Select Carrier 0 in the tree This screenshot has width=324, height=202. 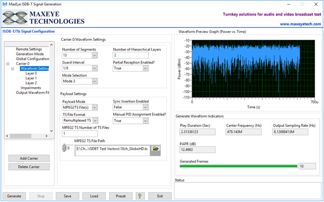(x=22, y=64)
